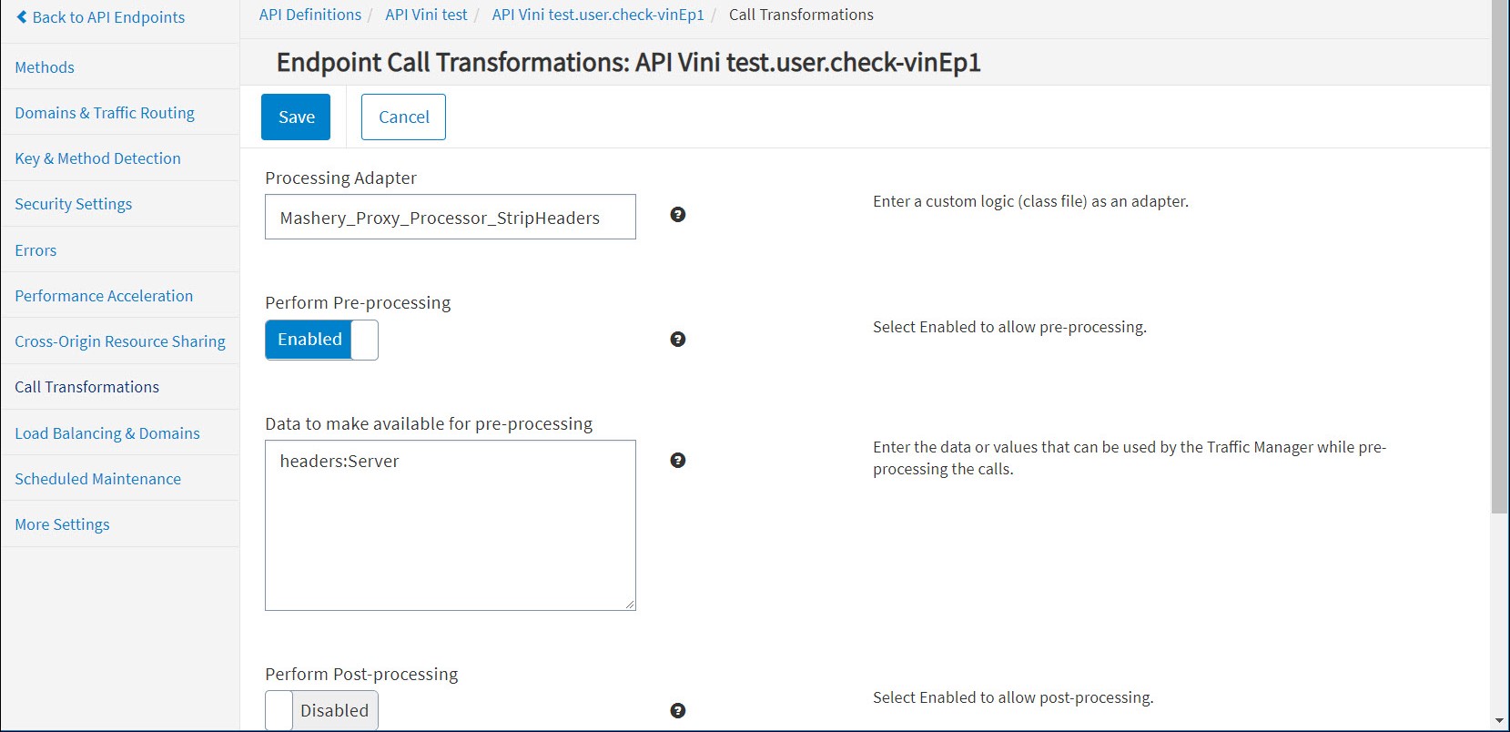The image size is (1510, 732).
Task: Toggle the Perform Pre-processing Enabled switch
Action: 321,340
